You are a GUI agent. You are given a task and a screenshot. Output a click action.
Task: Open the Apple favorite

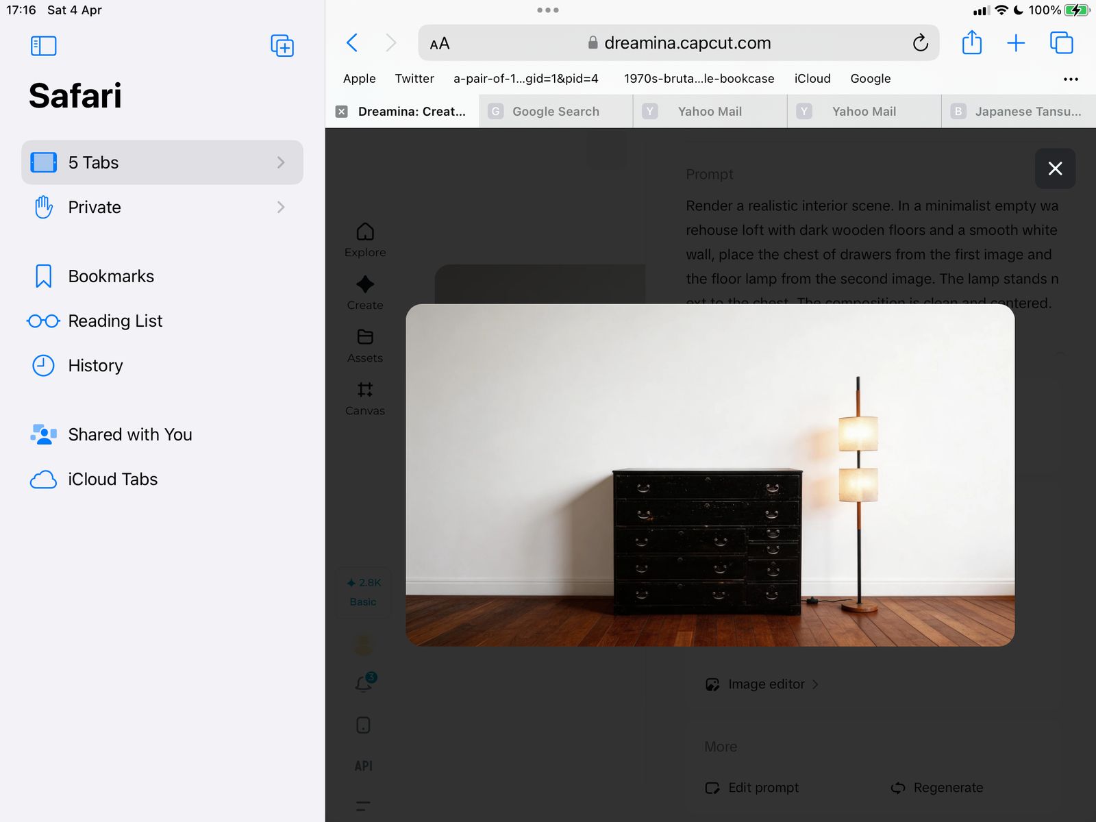click(360, 79)
